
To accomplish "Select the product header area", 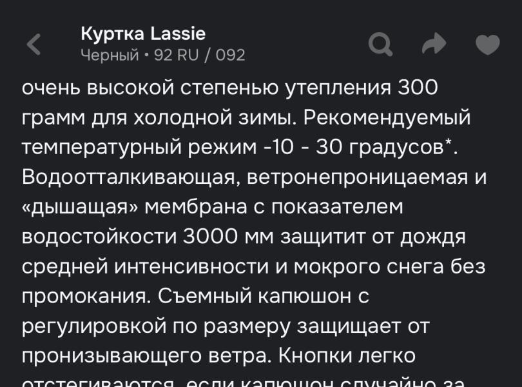I will tap(161, 44).
